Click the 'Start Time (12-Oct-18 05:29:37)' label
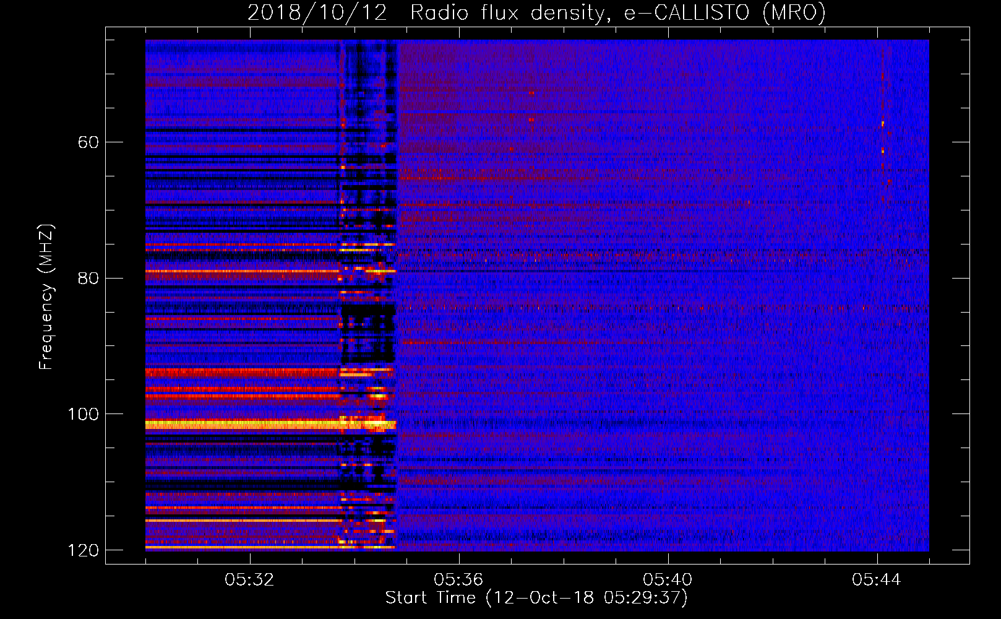The image size is (1001, 619). (x=536, y=598)
